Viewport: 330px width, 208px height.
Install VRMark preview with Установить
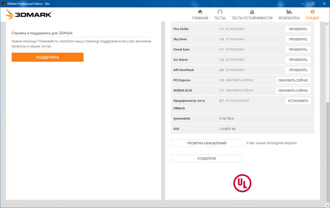click(x=298, y=101)
